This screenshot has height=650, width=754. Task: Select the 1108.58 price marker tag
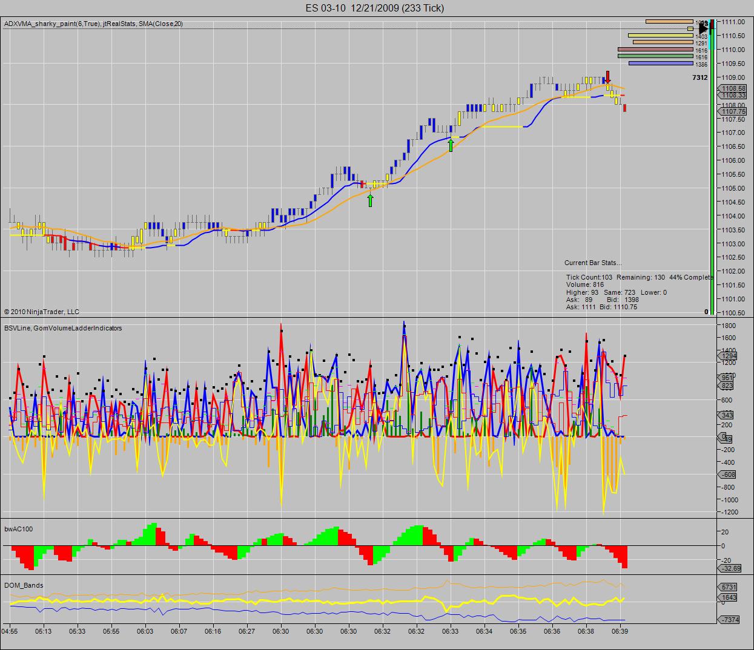point(732,88)
